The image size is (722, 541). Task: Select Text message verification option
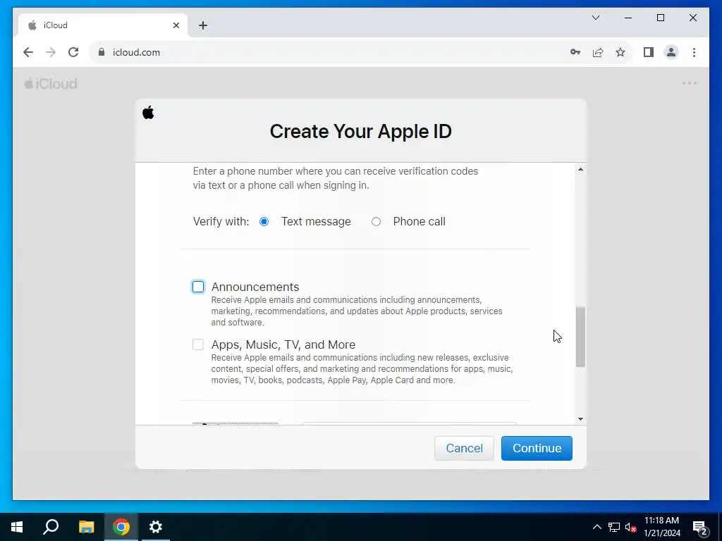click(264, 222)
